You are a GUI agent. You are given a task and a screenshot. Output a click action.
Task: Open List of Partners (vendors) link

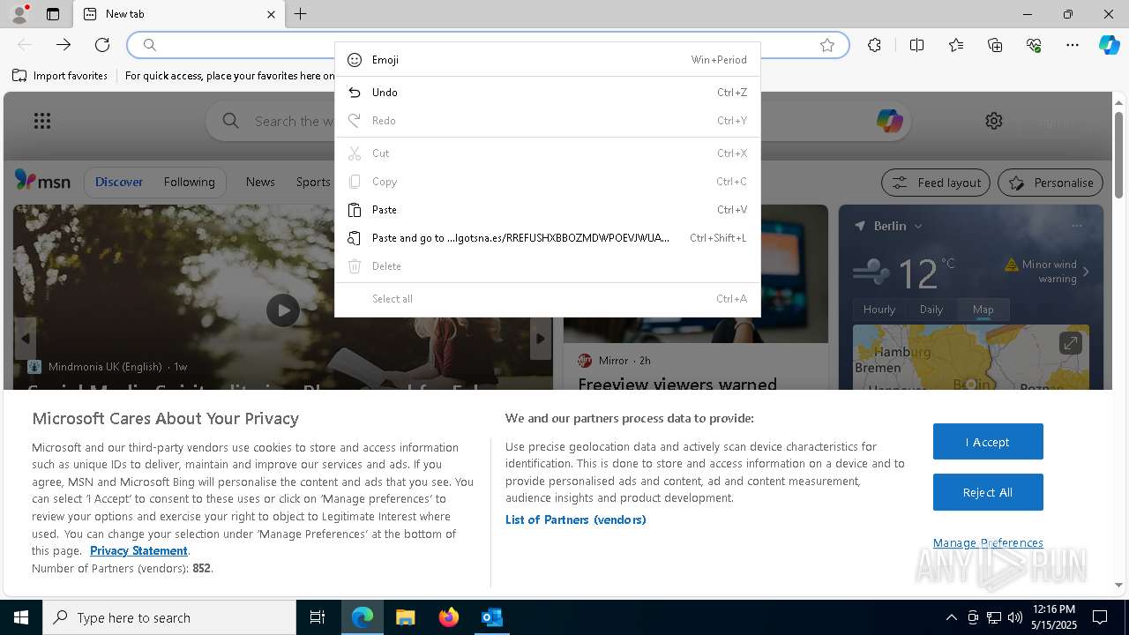[576, 519]
